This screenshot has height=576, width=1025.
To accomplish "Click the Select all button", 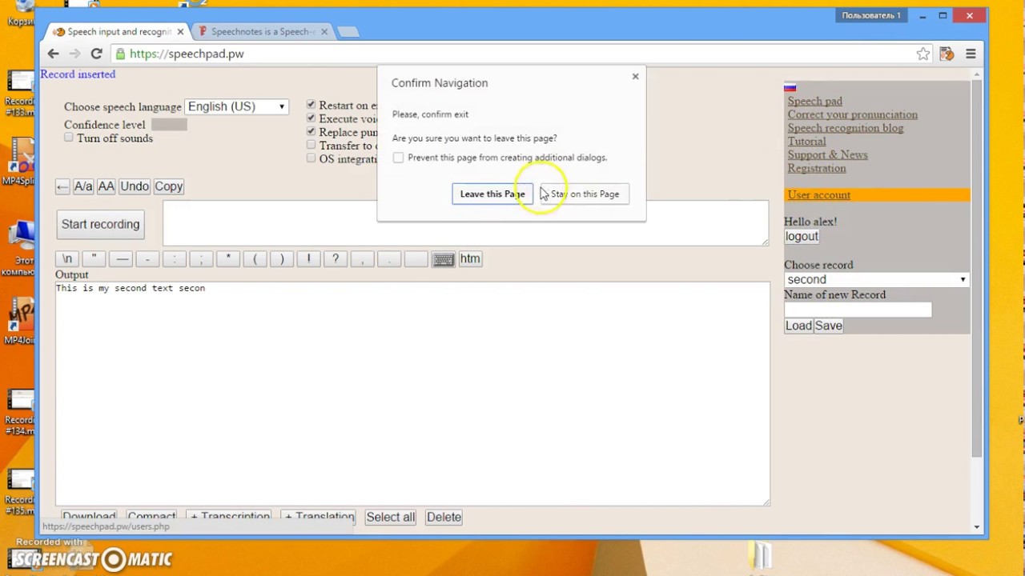I will coord(391,517).
